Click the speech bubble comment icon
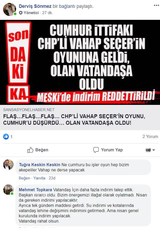Viewport: 160px width, 228px height. [x=96, y=150]
